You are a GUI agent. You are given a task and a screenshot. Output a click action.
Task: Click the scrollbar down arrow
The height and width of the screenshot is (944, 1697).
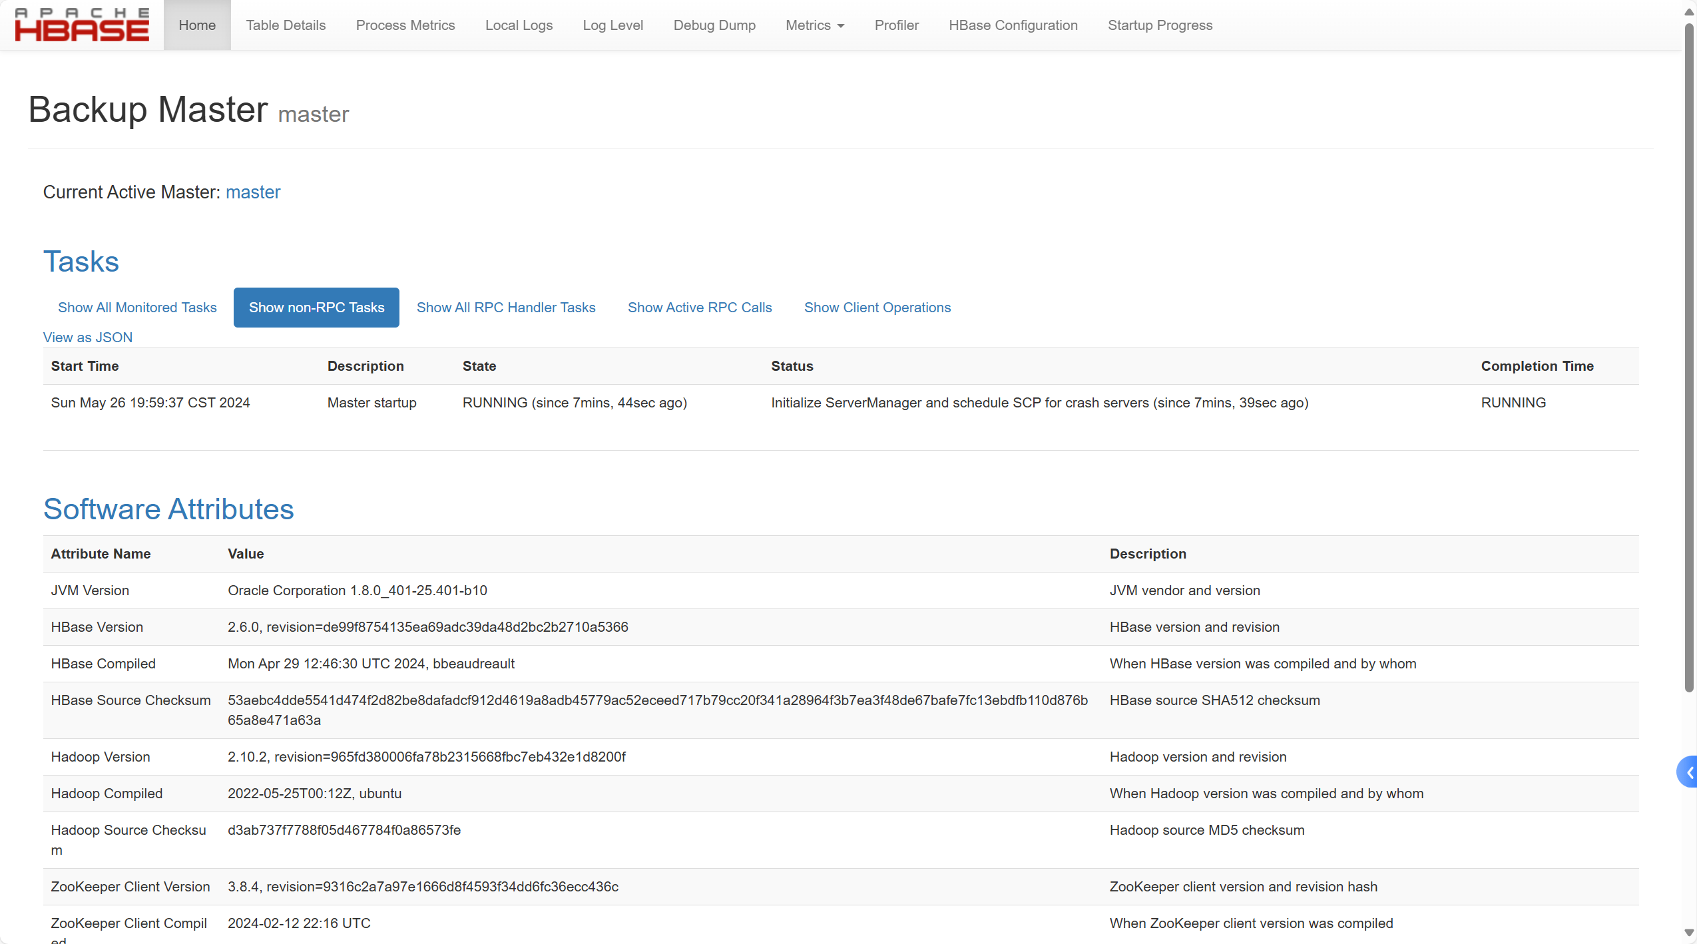(x=1688, y=933)
